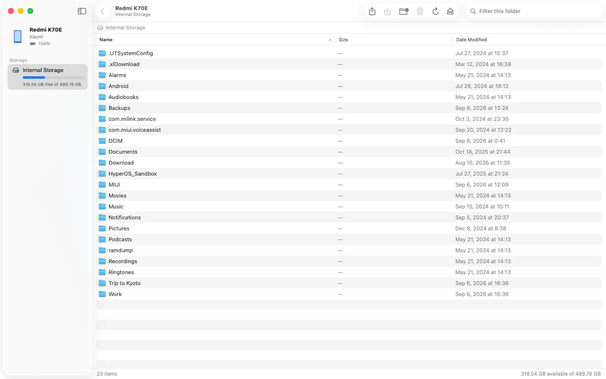Toggle the sidebar visibility button
Image resolution: width=606 pixels, height=379 pixels.
(82, 11)
